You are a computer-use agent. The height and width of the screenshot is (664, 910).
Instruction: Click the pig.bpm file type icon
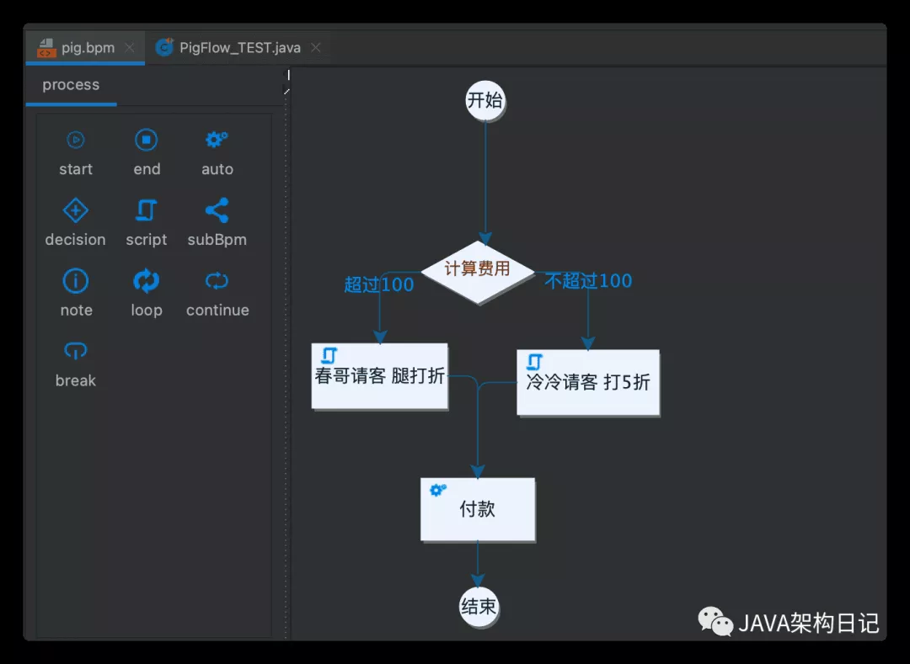(46, 47)
